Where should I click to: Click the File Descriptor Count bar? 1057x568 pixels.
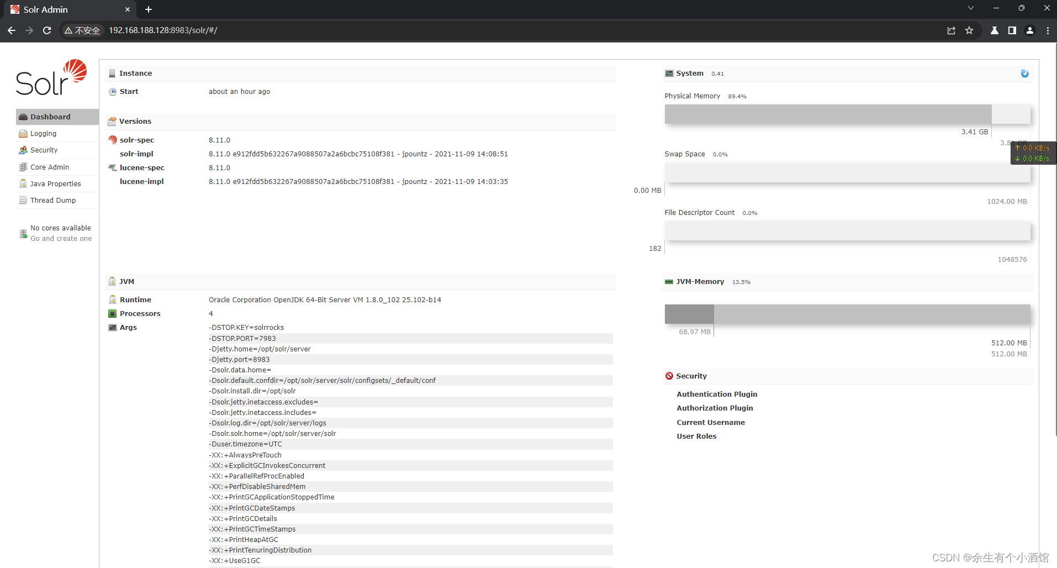848,230
